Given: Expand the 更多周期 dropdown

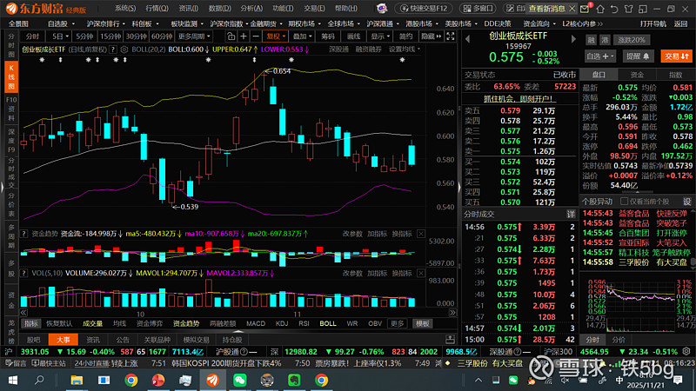Looking at the screenshot, I should coord(194,36).
